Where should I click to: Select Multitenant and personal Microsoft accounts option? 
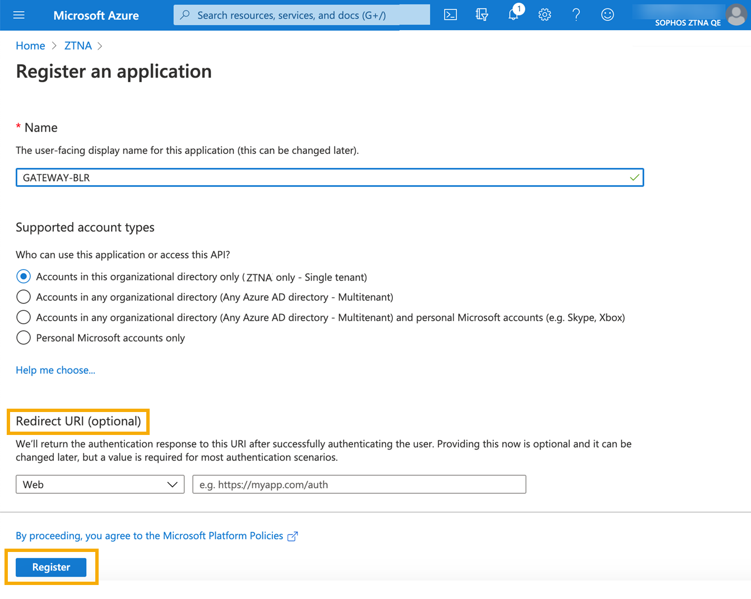[x=23, y=317]
